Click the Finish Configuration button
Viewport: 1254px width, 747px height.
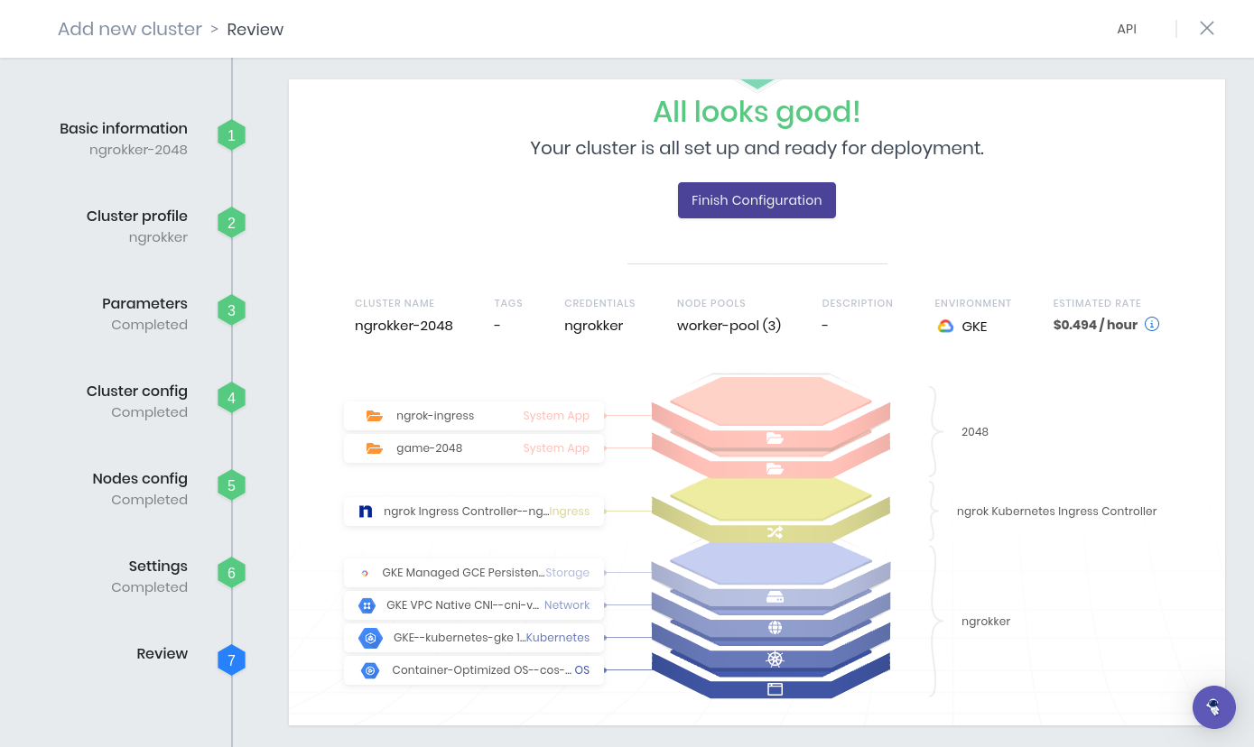pyautogui.click(x=757, y=200)
